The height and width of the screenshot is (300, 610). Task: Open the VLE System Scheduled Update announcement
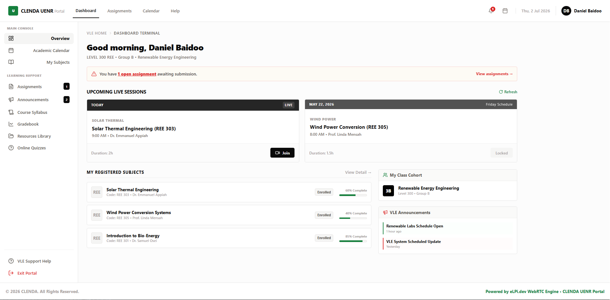pos(448,244)
